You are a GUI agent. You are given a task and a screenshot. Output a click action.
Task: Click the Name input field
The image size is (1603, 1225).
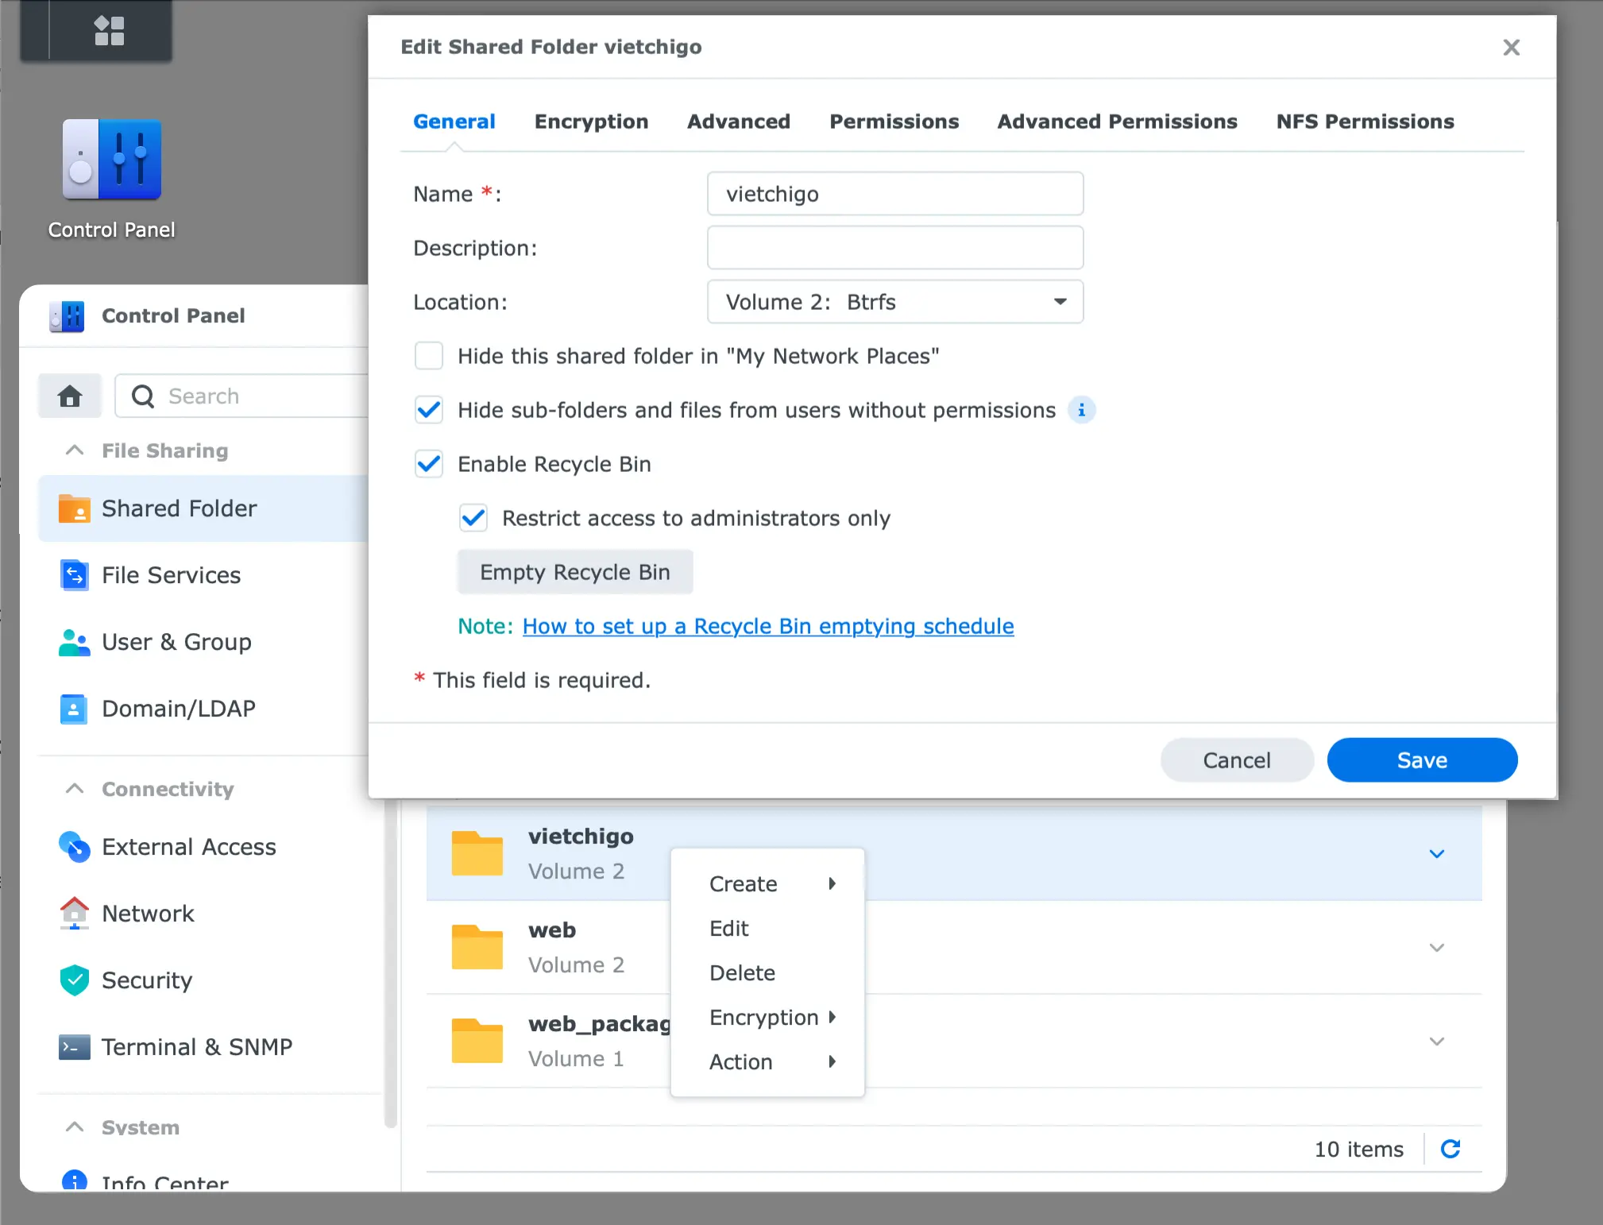[x=895, y=194]
